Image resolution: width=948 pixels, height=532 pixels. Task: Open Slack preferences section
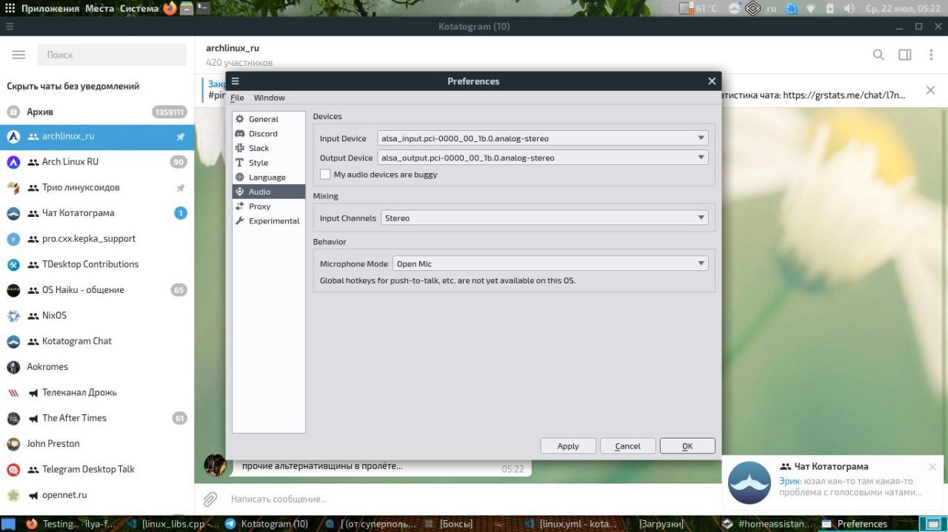[268, 148]
